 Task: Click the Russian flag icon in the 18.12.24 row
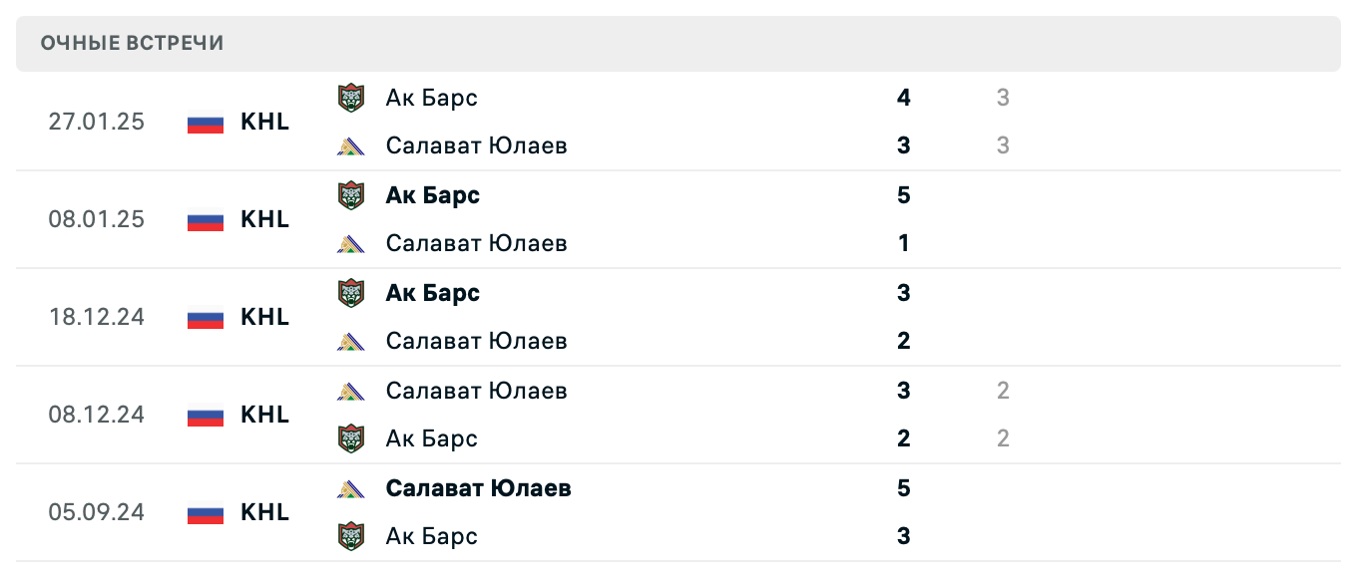(x=205, y=317)
